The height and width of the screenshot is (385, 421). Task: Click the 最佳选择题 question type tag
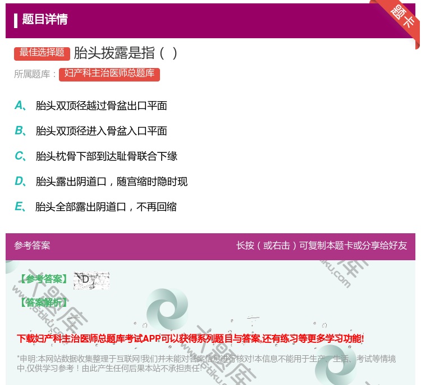(x=42, y=53)
